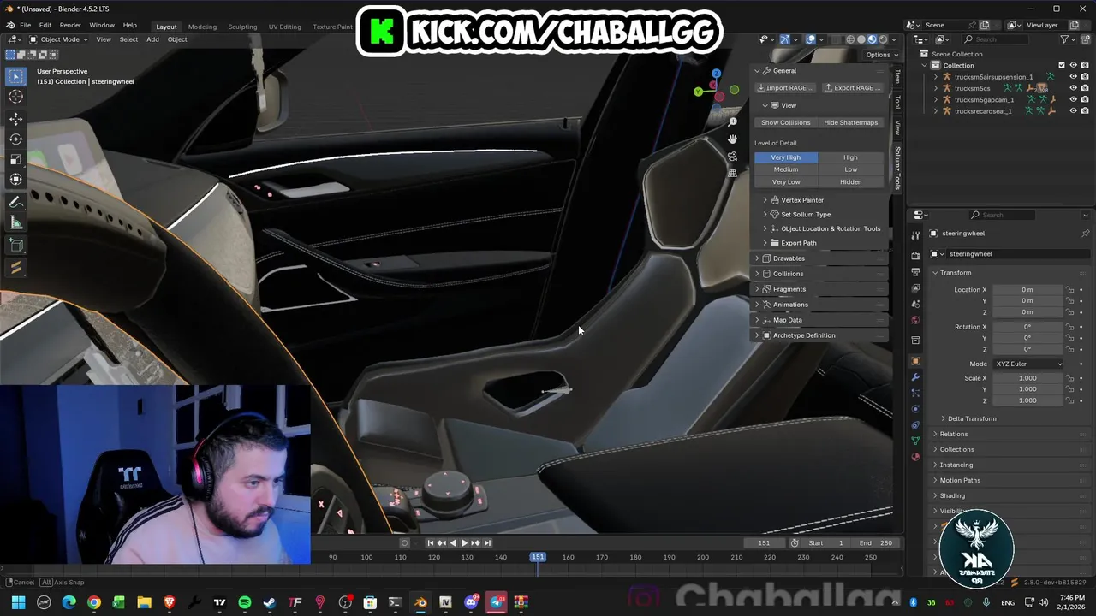Toggle viewport gizmos display
The height and width of the screenshot is (616, 1096).
[784, 39]
